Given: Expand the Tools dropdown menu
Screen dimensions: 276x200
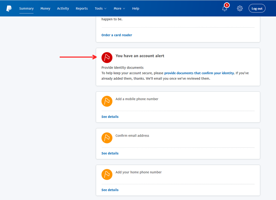Looking at the screenshot, I should point(100,8).
